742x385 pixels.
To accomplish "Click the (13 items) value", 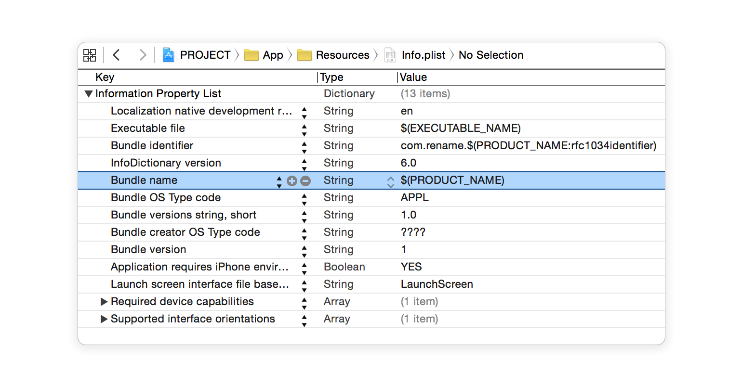I will (425, 94).
